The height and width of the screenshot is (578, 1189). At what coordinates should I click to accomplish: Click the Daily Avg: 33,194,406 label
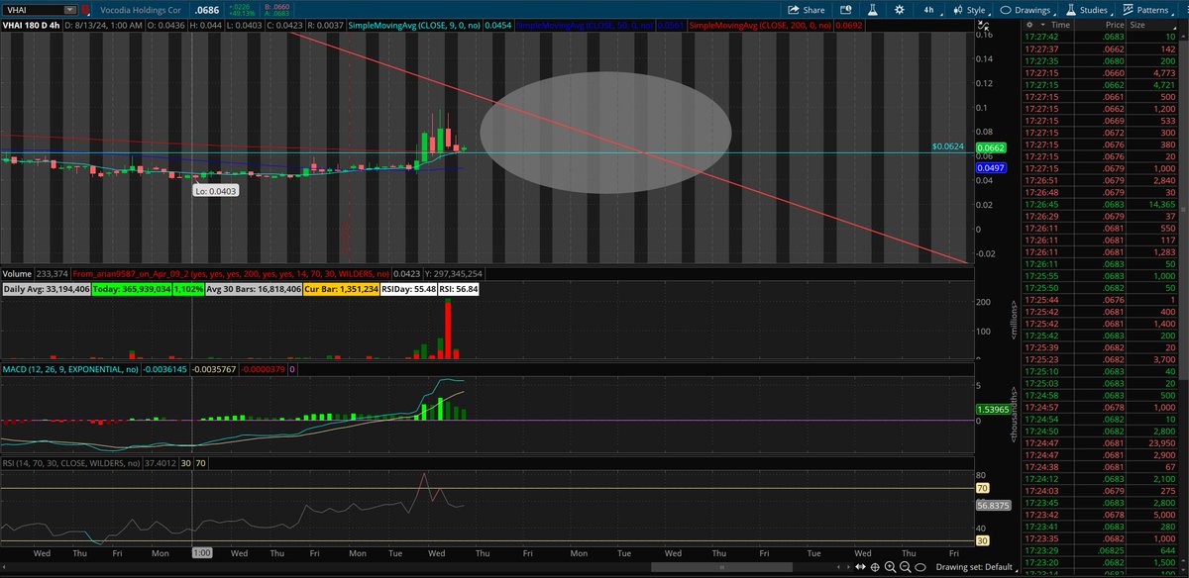click(x=48, y=289)
